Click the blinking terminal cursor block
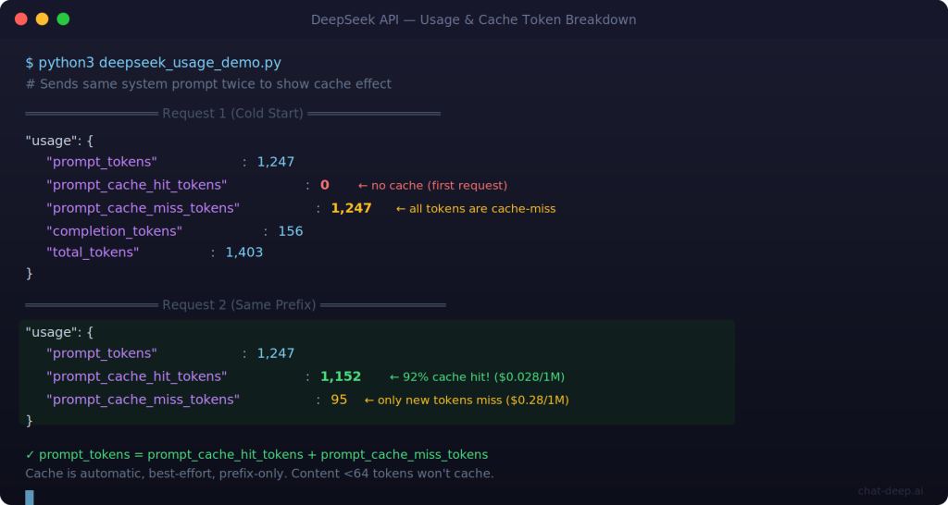Image resolution: width=948 pixels, height=505 pixels. pyautogui.click(x=30, y=498)
